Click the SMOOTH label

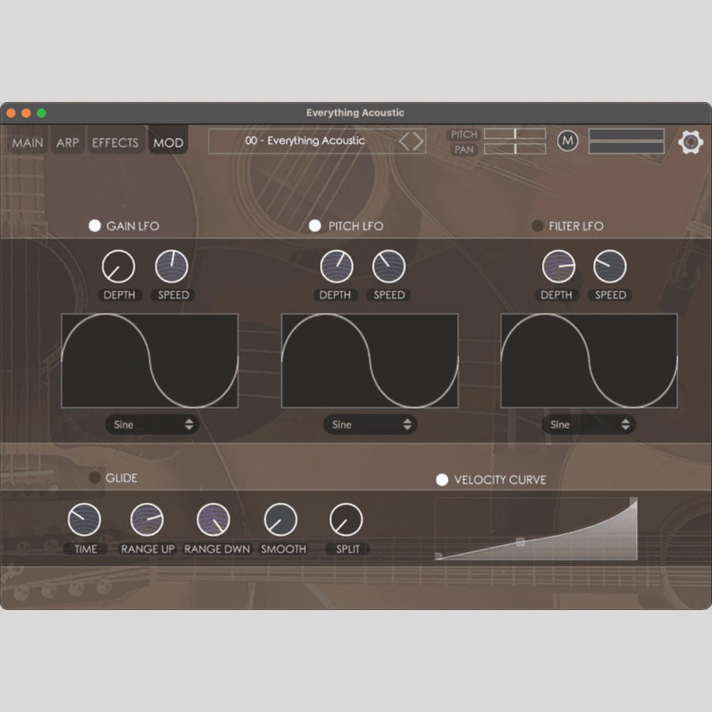coord(284,549)
